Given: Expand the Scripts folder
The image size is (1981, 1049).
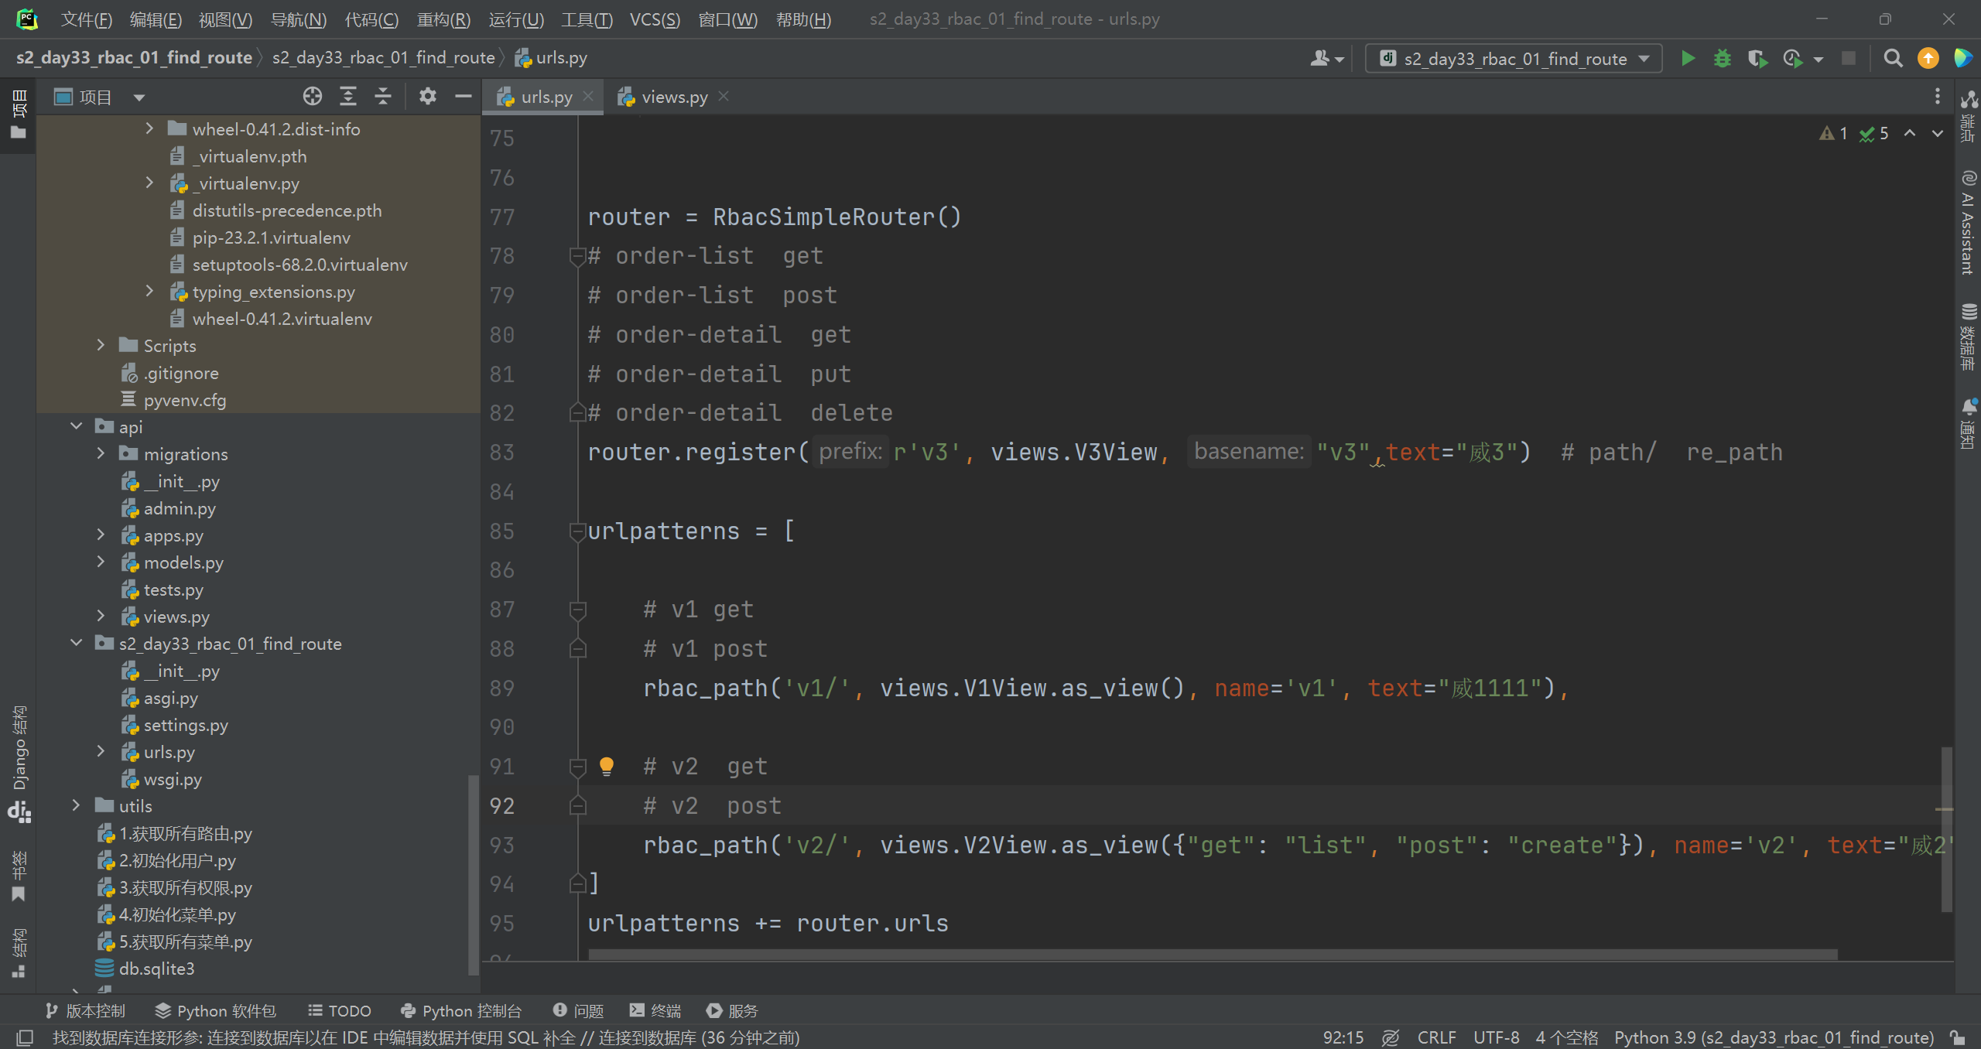Looking at the screenshot, I should pos(101,345).
